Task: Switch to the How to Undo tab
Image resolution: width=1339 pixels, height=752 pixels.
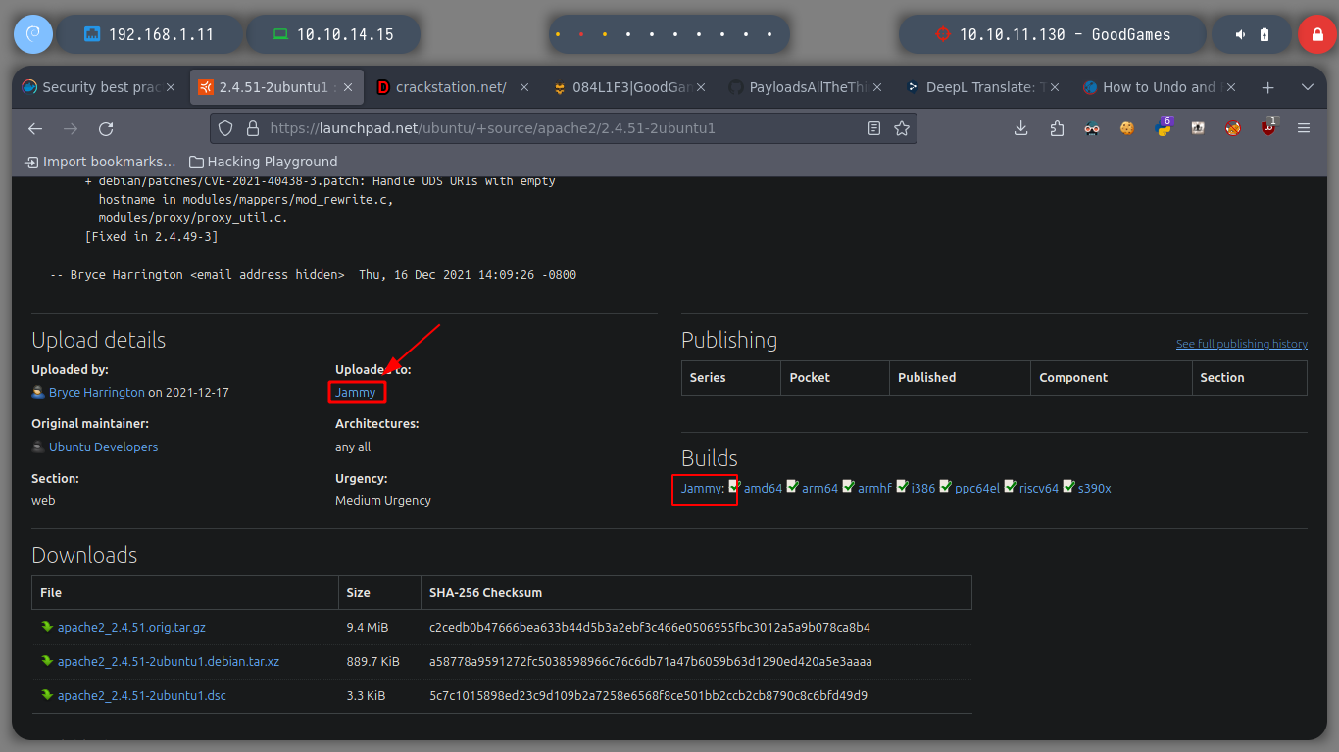Action: pyautogui.click(x=1160, y=87)
